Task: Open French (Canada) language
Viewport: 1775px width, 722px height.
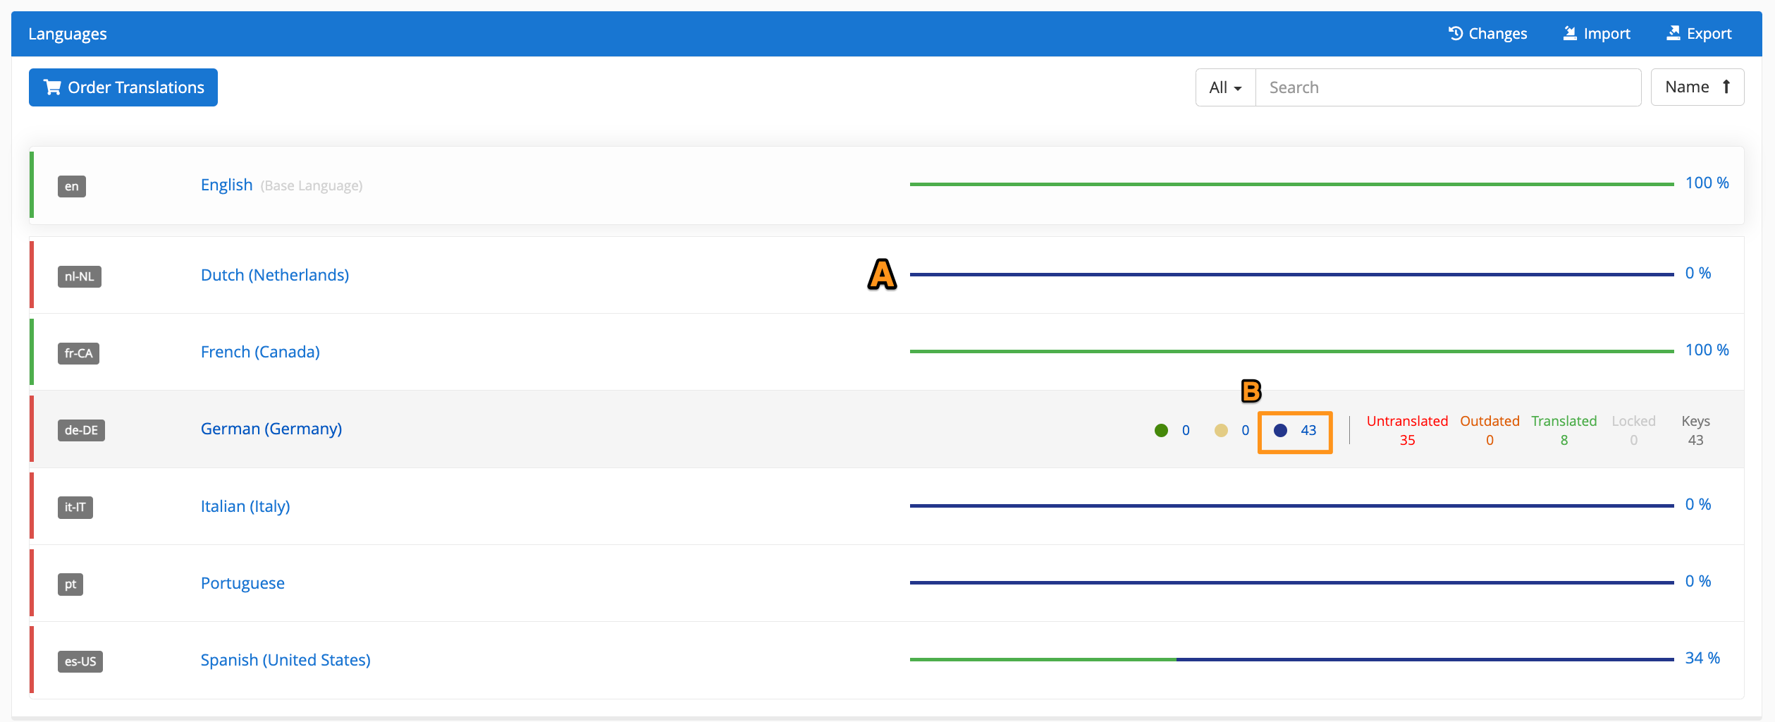Action: (x=260, y=352)
